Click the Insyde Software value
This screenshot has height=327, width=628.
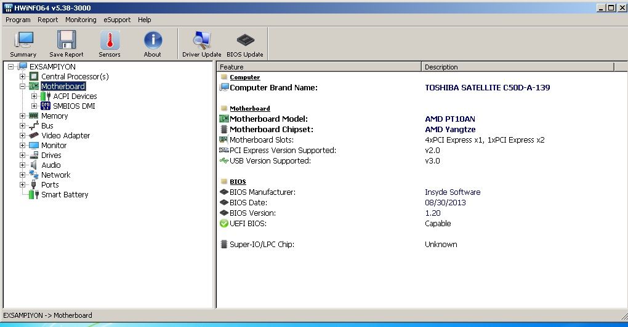(453, 192)
